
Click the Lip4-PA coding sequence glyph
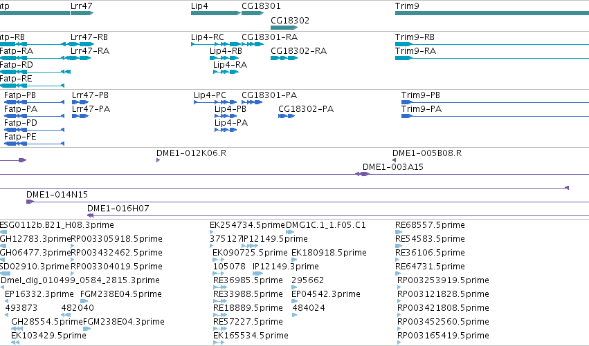coord(226,130)
